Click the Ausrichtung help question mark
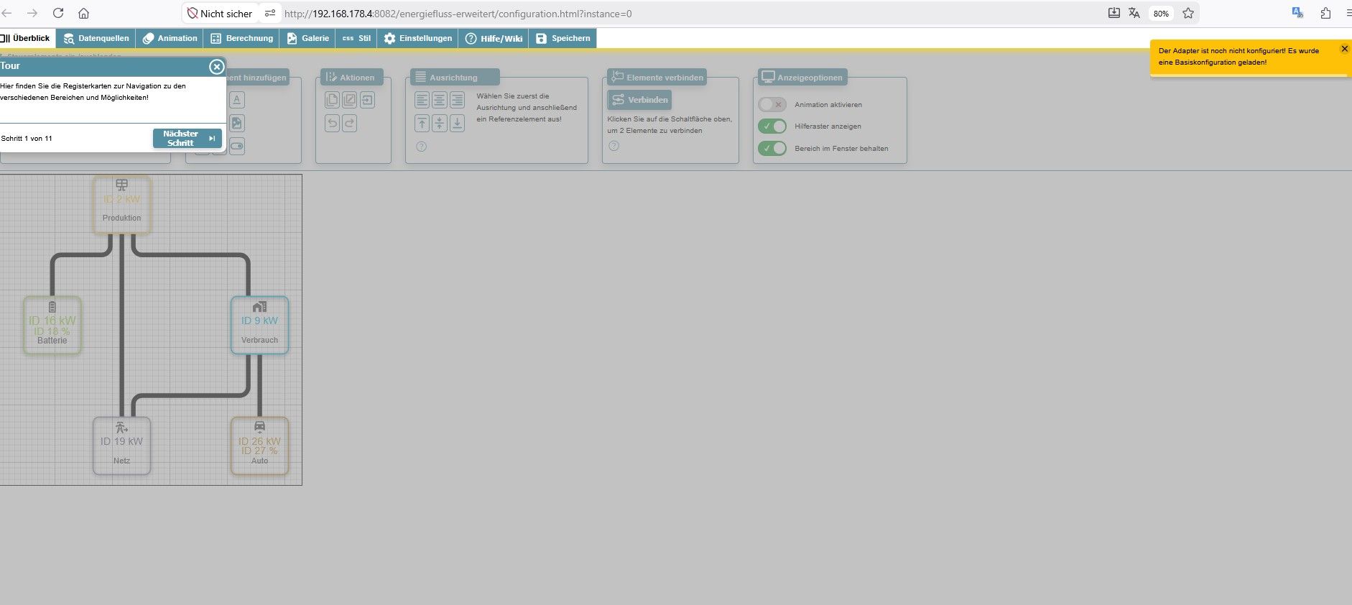The height and width of the screenshot is (605, 1352). (x=422, y=147)
